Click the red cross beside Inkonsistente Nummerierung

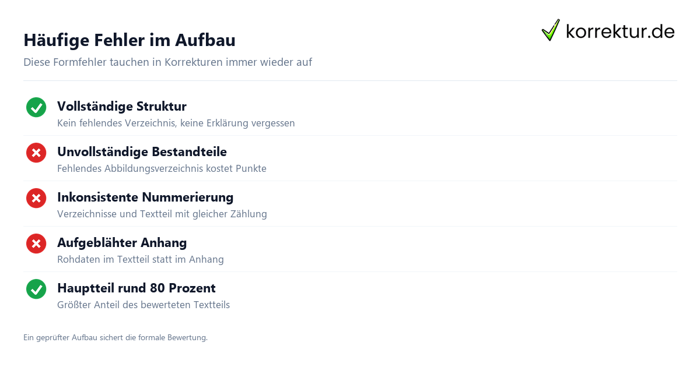[36, 198]
